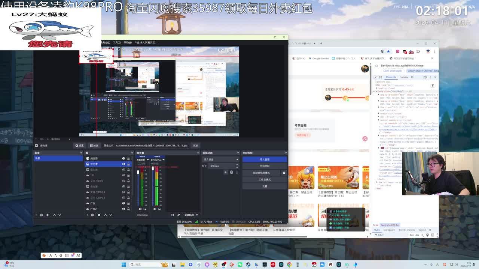Screen dimensions: 479x269
Task: Hide the 浏览器 source via eye icon
Action: [x=123, y=158]
